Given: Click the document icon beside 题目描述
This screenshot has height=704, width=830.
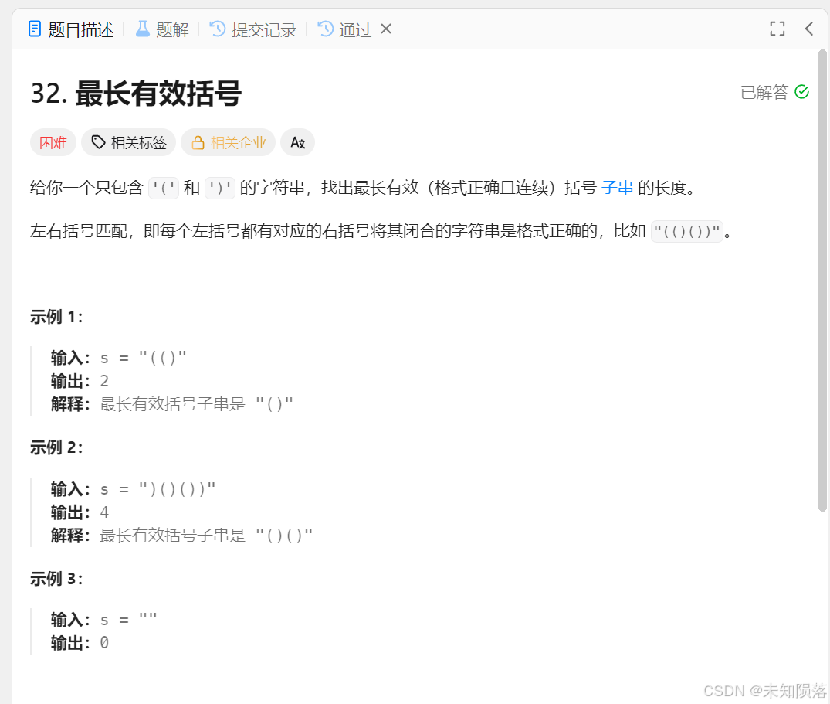Looking at the screenshot, I should coord(35,29).
